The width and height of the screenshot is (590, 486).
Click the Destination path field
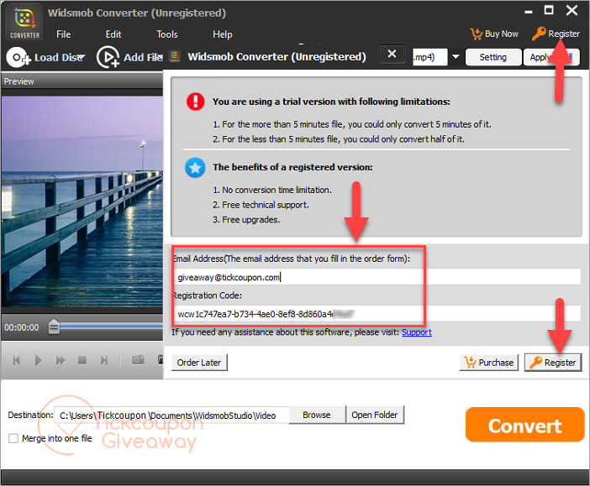[x=171, y=415]
